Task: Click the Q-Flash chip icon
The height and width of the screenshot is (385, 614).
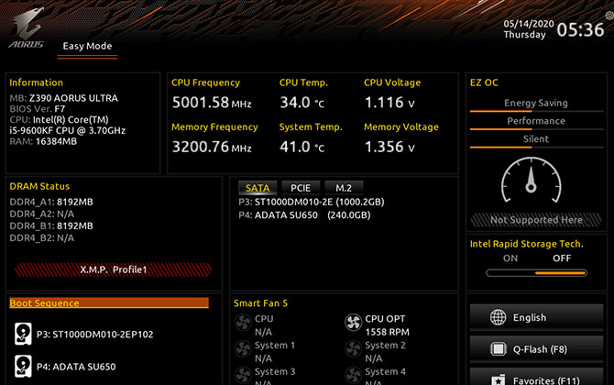Action: [x=499, y=349]
